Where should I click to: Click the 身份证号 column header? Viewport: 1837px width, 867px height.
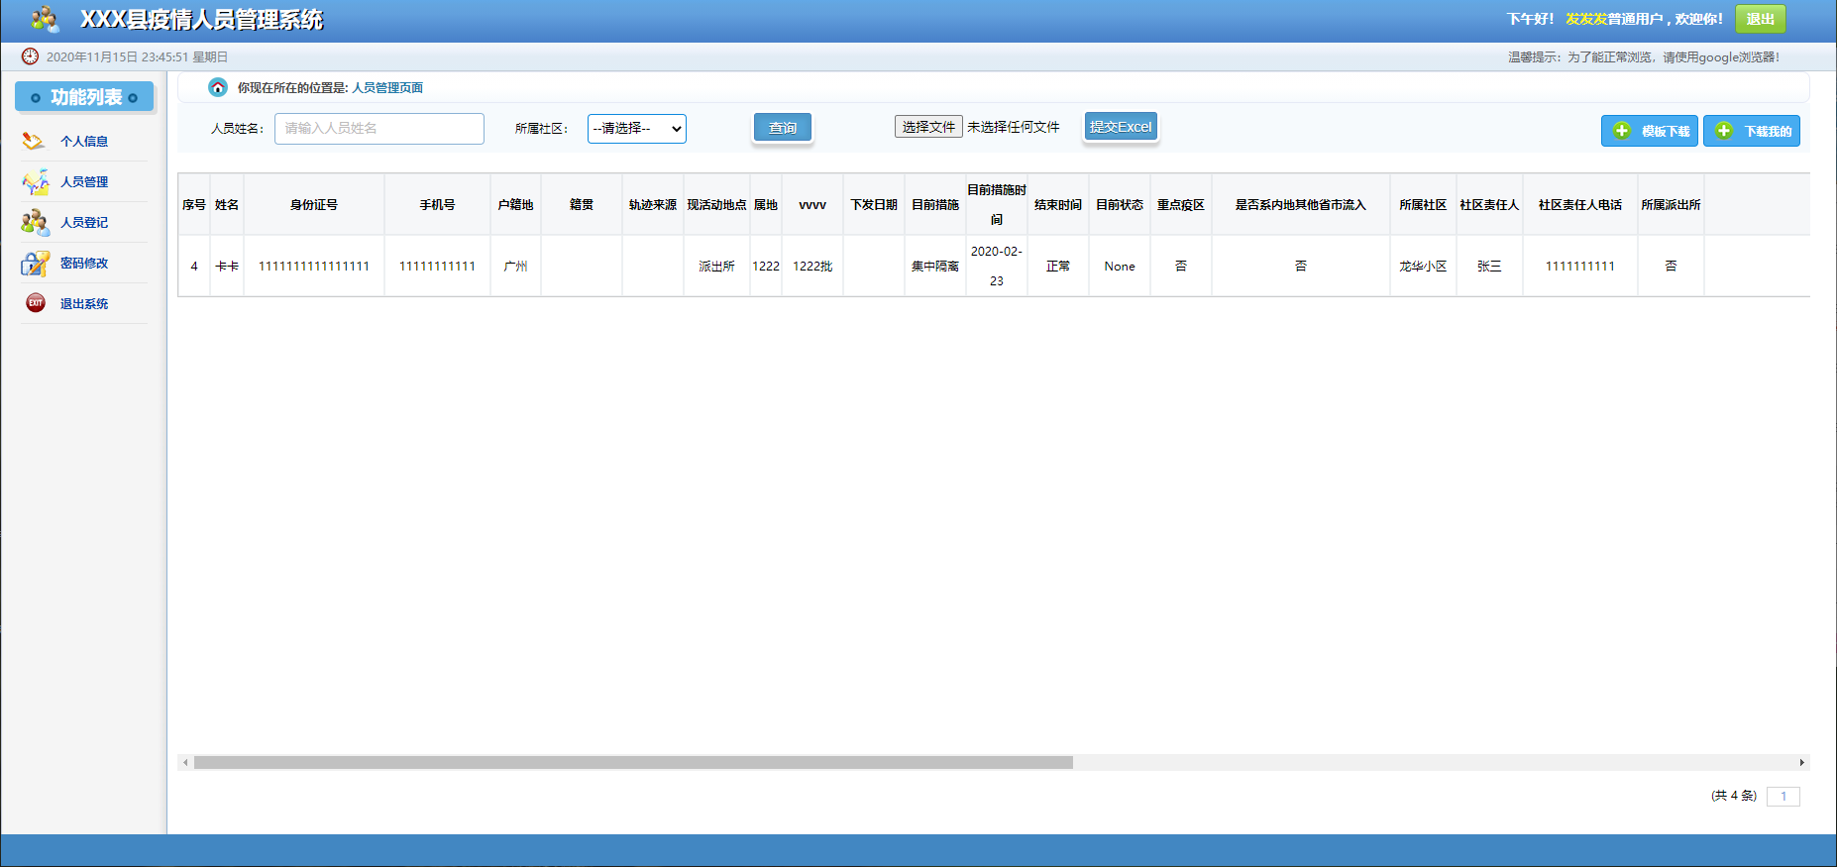click(314, 205)
